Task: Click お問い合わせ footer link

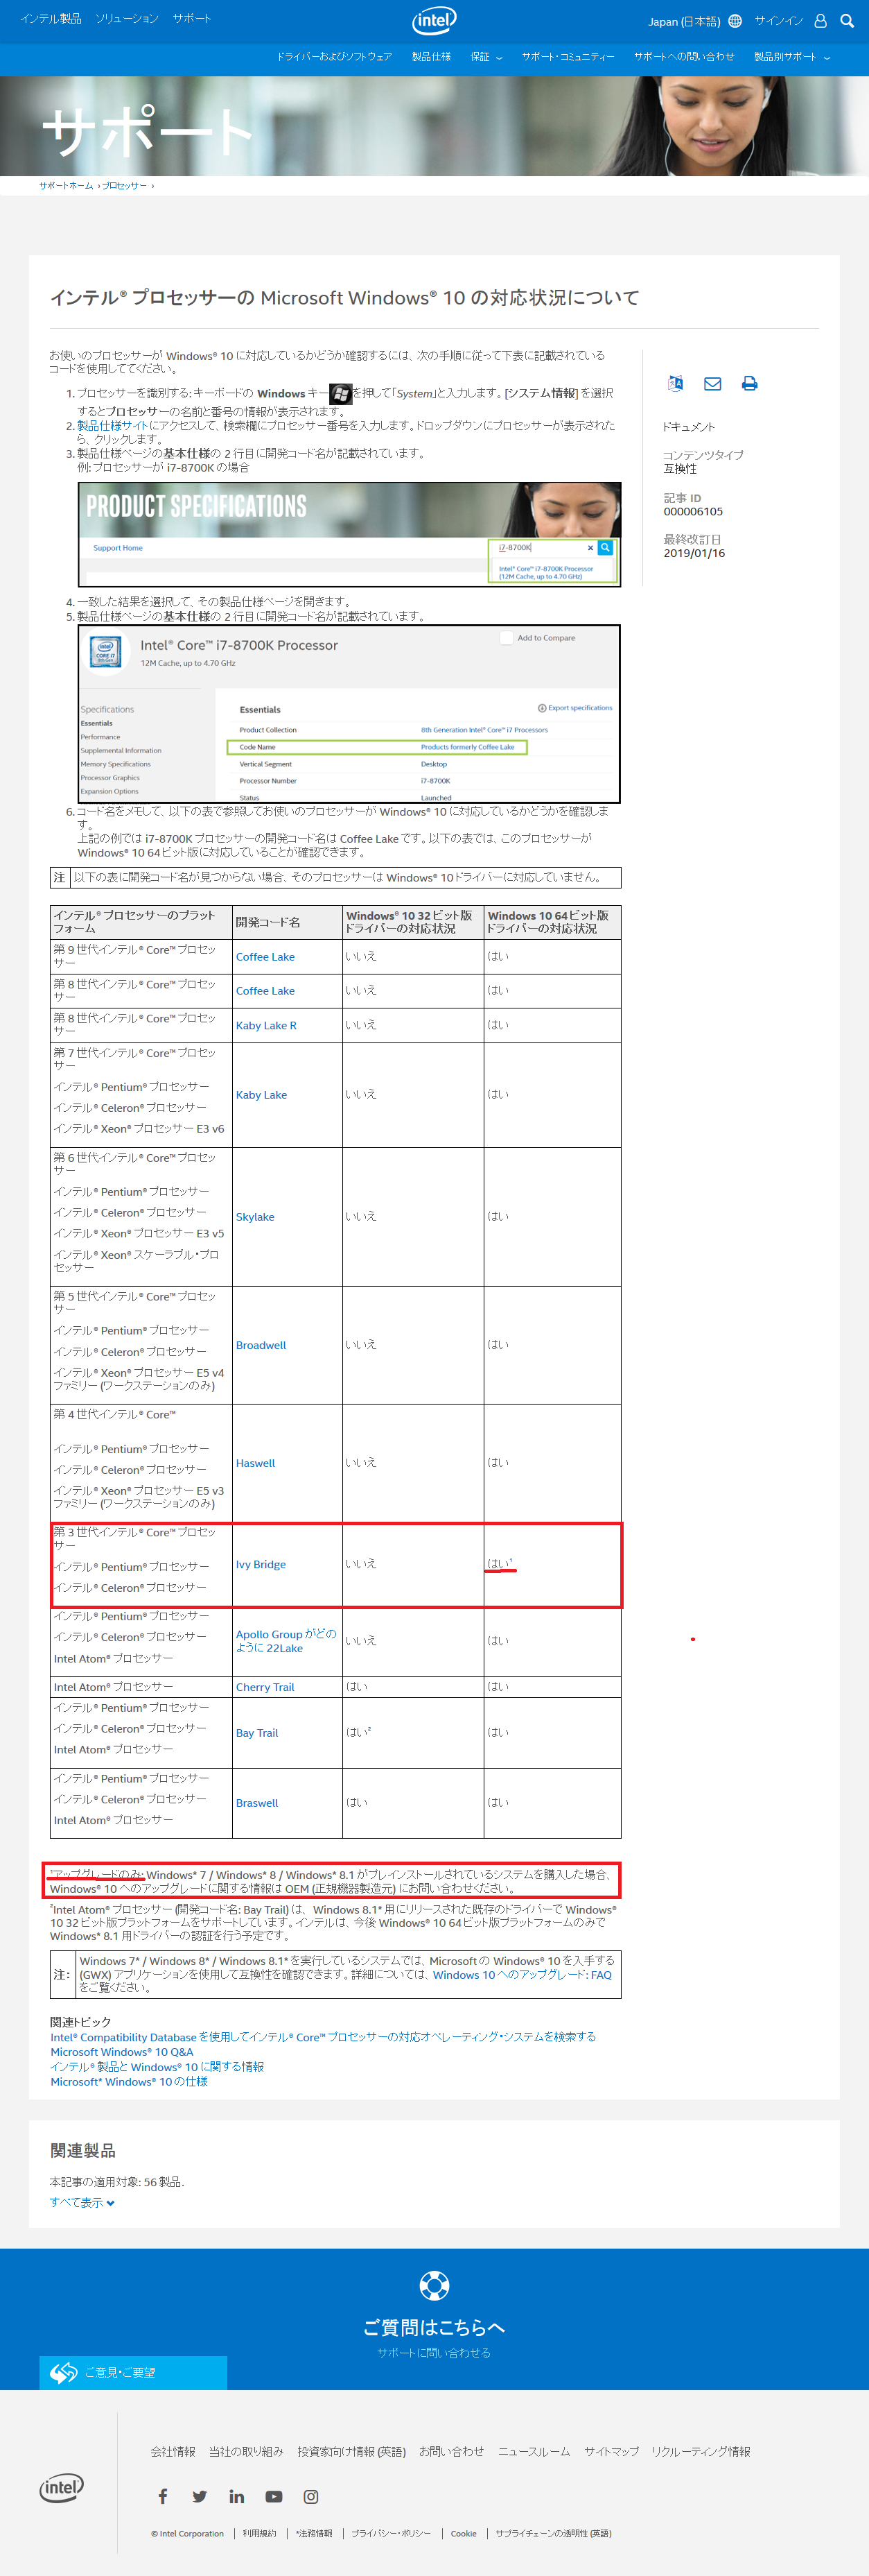Action: pos(452,2451)
